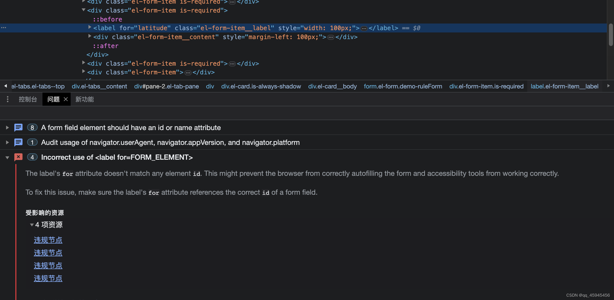Open the last 违规节点 link
614x300 pixels.
tap(48, 278)
